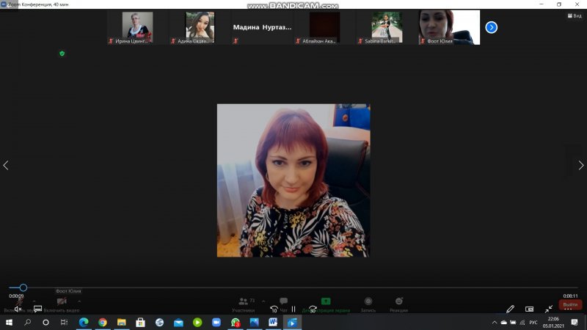Switch input language РУС
Viewport: 587px width, 330px height.
click(533, 323)
